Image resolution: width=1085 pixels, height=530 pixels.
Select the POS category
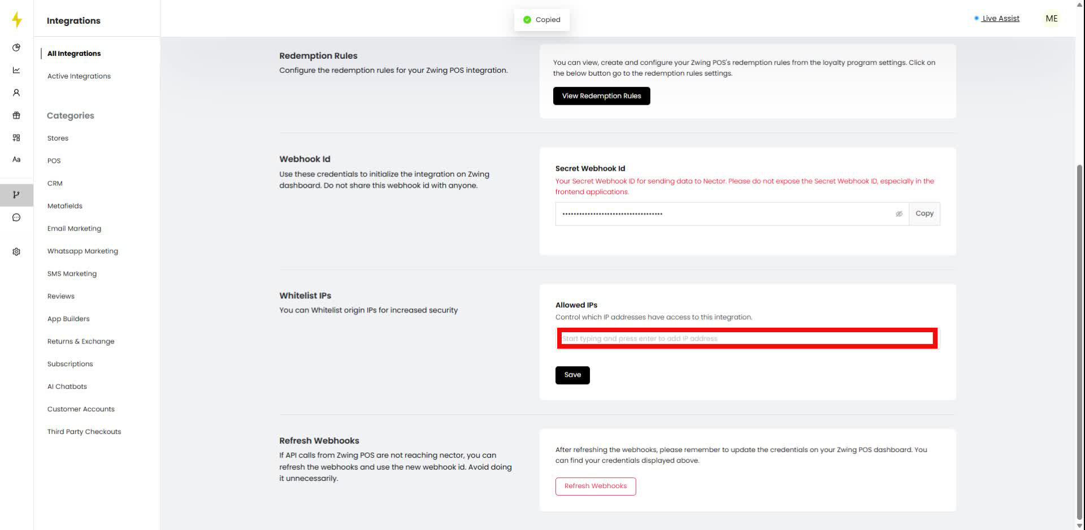(54, 160)
